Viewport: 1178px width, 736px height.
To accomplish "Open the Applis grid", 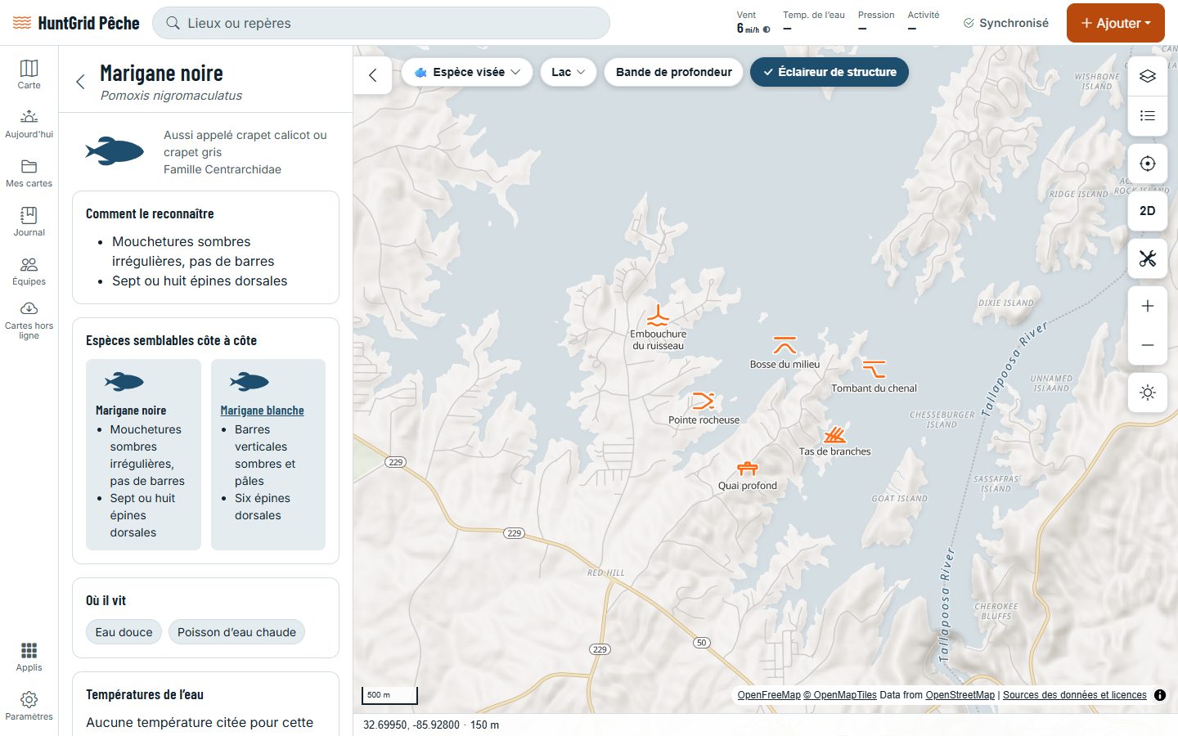I will click(x=29, y=656).
